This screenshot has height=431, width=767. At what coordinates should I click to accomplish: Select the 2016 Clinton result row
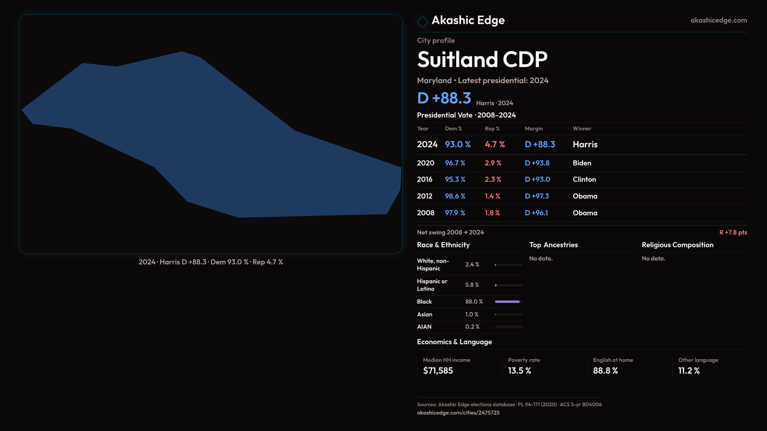pos(582,180)
